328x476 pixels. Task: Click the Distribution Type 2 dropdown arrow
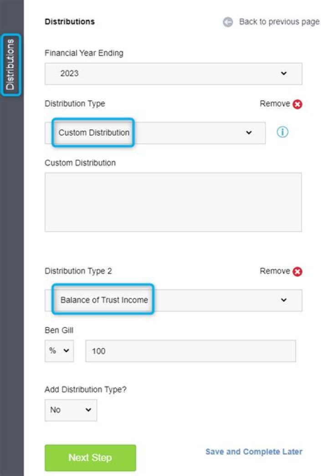284,300
